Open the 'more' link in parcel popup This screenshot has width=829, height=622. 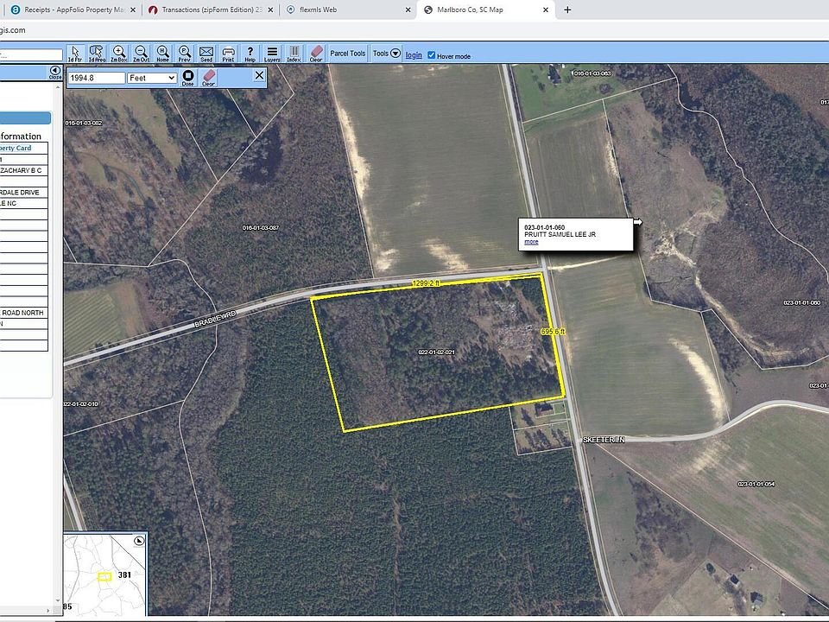coord(531,242)
